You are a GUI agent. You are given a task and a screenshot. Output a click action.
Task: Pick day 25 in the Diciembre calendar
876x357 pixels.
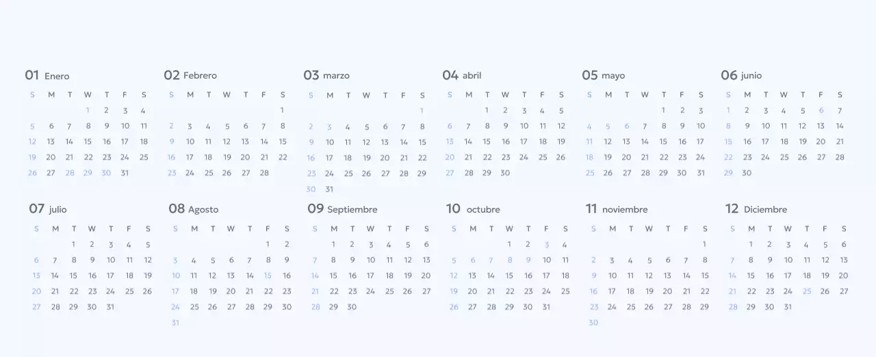[807, 291]
